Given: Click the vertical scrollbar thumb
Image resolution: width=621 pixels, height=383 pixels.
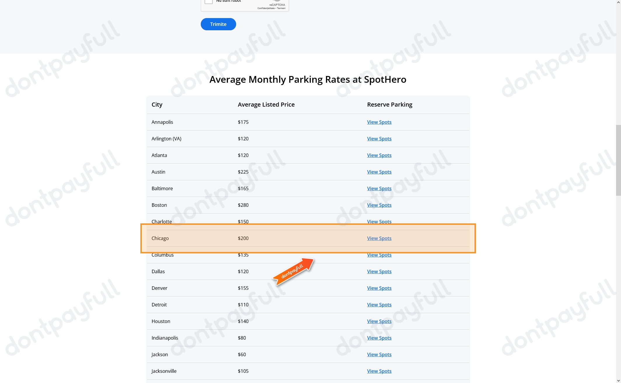Looking at the screenshot, I should pos(618,160).
